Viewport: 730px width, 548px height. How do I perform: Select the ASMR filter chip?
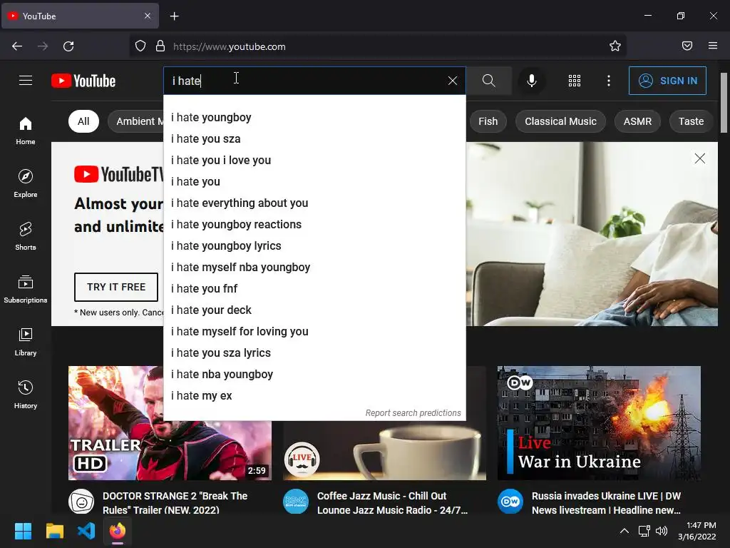[x=637, y=121]
